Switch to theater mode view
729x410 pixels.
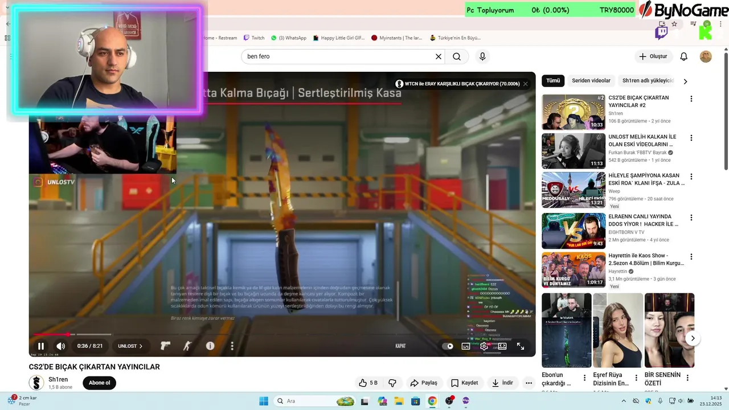click(502, 346)
